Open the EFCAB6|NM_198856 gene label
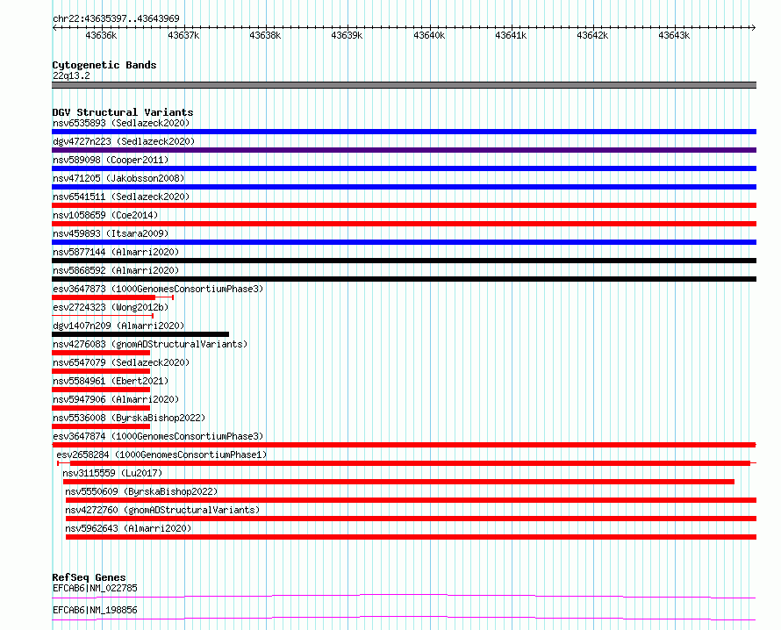The image size is (781, 630). pyautogui.click(x=95, y=610)
